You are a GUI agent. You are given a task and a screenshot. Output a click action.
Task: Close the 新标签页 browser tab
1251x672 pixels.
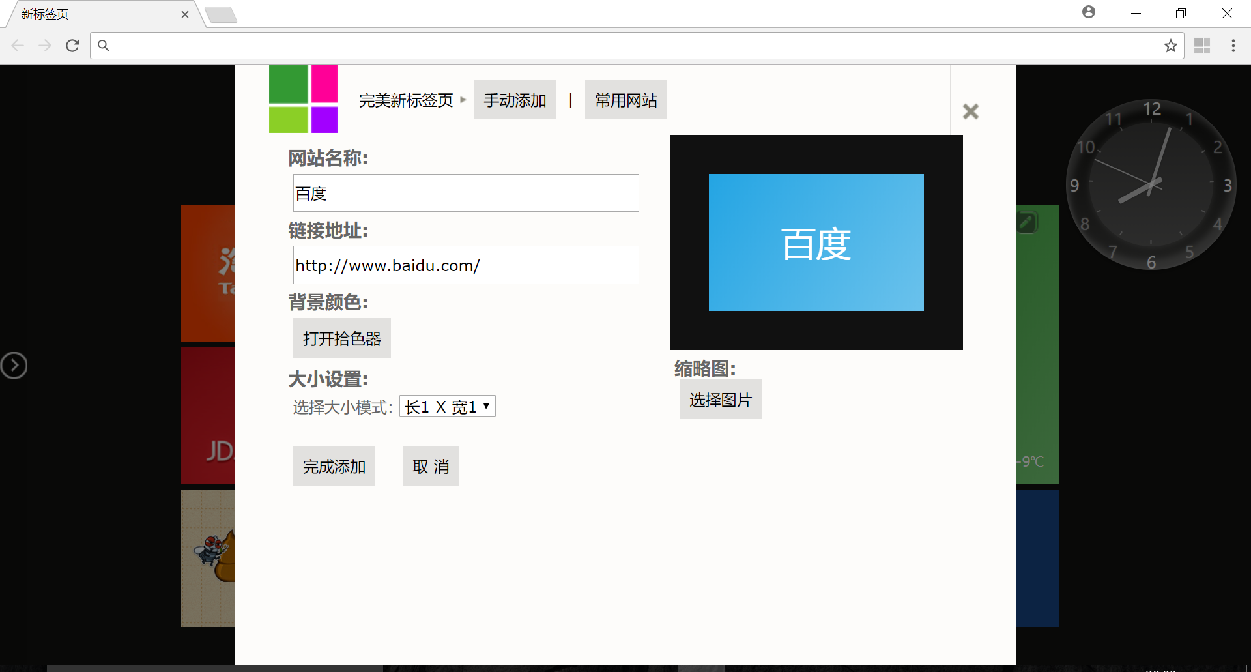pyautogui.click(x=185, y=14)
